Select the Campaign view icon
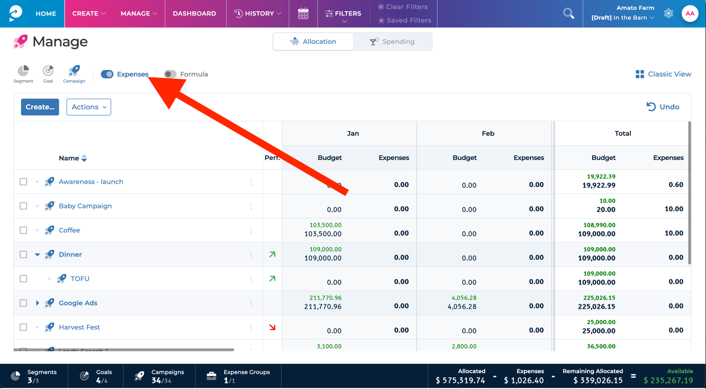The height and width of the screenshot is (389, 706). (74, 74)
